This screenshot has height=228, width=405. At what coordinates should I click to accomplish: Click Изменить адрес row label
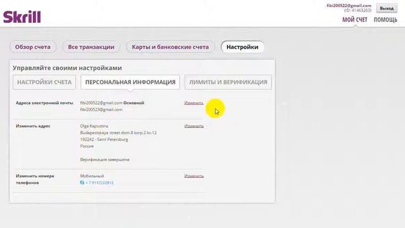click(33, 126)
